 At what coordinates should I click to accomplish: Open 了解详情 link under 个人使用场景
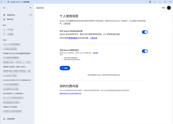67,24
